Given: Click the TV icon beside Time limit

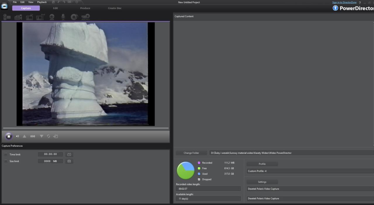Looking at the screenshot, I should pos(69,154).
